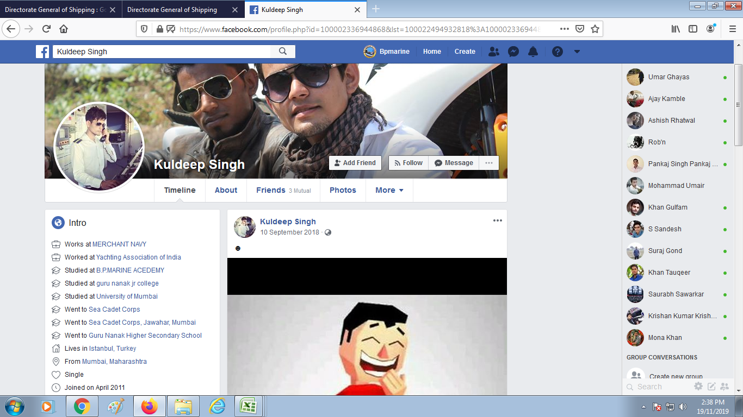Viewport: 743px width, 417px height.
Task: Click the create new group icon in chat footer
Action: [725, 387]
